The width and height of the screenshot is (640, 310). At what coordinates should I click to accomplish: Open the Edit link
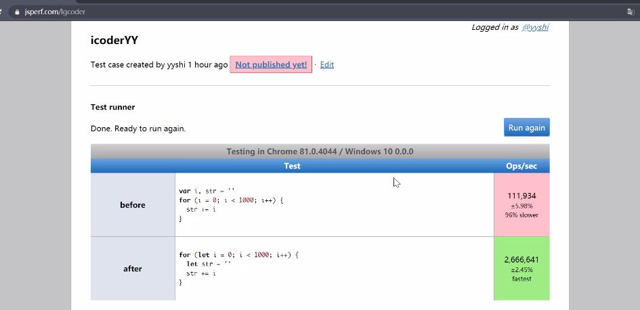[327, 64]
